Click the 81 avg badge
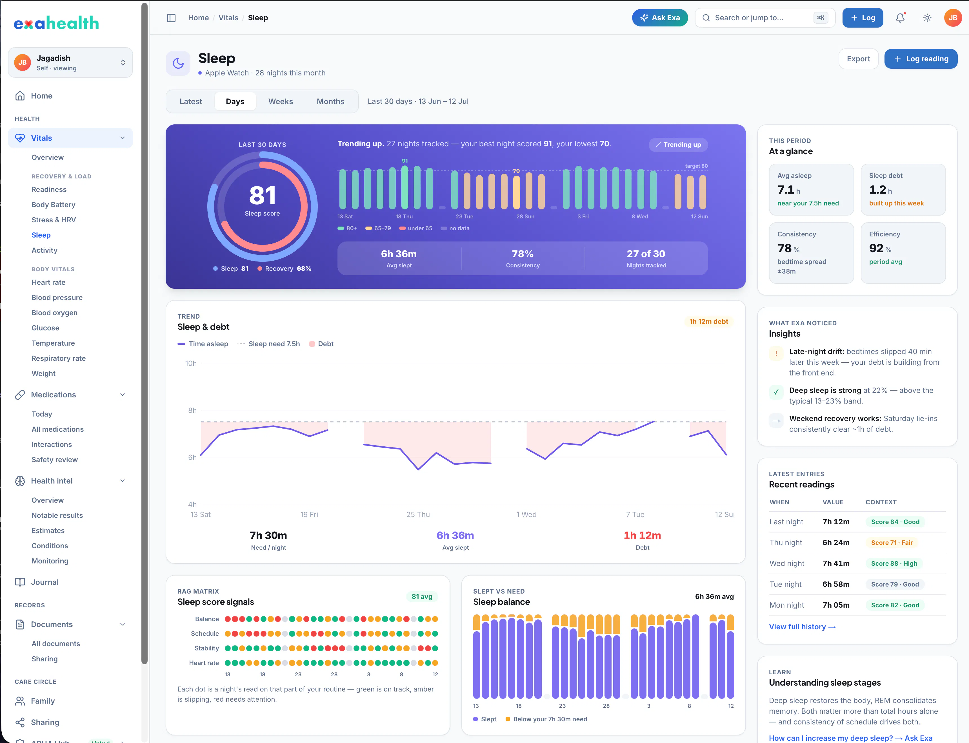The image size is (969, 743). pos(421,597)
